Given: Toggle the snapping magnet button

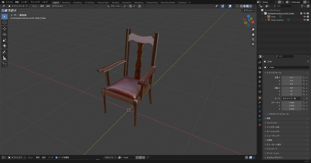Looking at the screenshot, I should tap(130, 6).
